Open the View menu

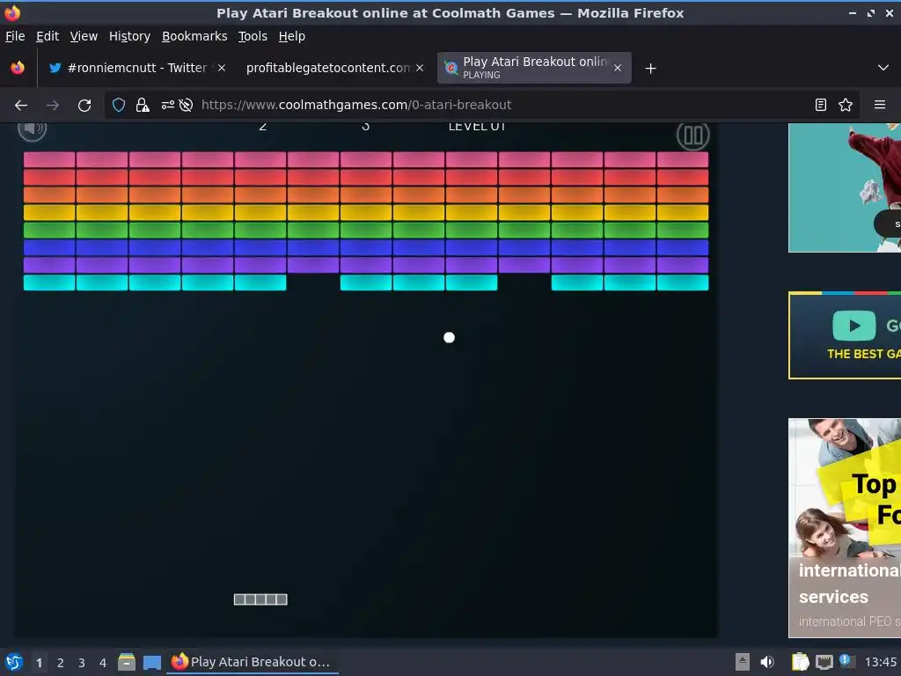click(84, 36)
